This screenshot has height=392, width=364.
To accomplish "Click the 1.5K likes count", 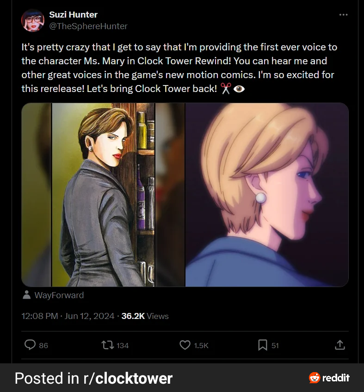I will click(201, 345).
